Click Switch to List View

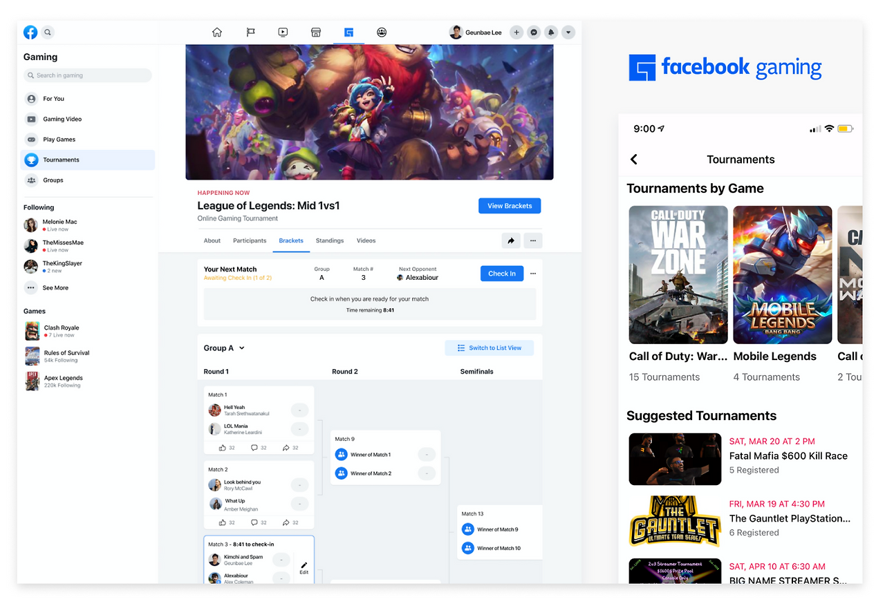[x=490, y=348]
